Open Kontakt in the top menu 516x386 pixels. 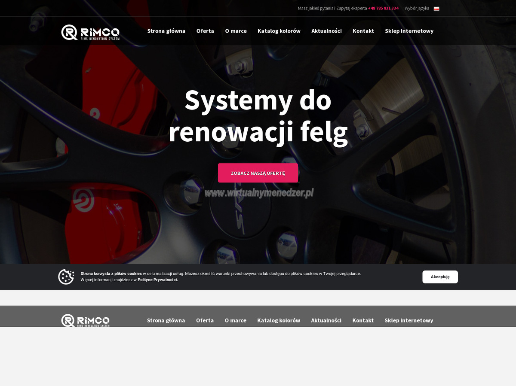[363, 31]
